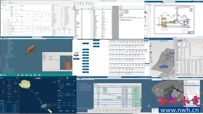Open the hexagonal BIM model title banner
The height and width of the screenshot is (114, 203).
point(38,78)
